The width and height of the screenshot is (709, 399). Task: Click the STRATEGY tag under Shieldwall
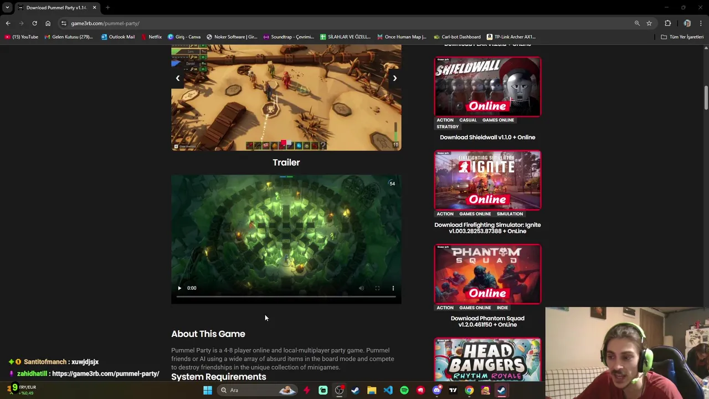point(448,127)
